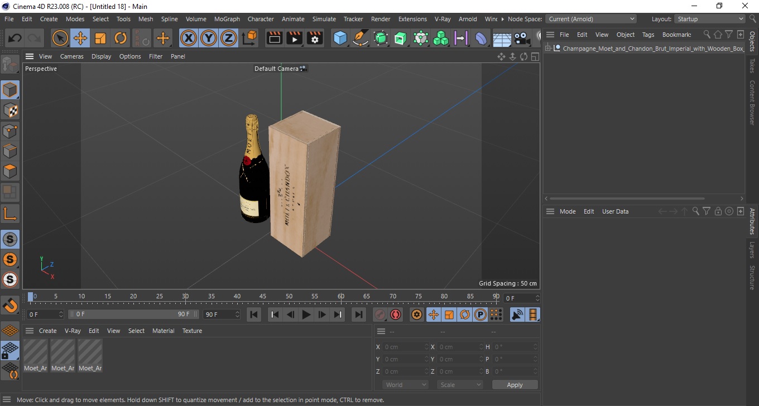759x406 pixels.
Task: Open the Content Browser side tab
Action: click(x=752, y=103)
